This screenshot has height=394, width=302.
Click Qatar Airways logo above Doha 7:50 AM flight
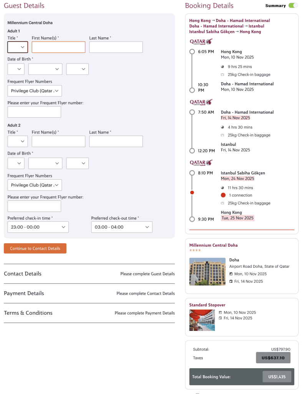[201, 102]
